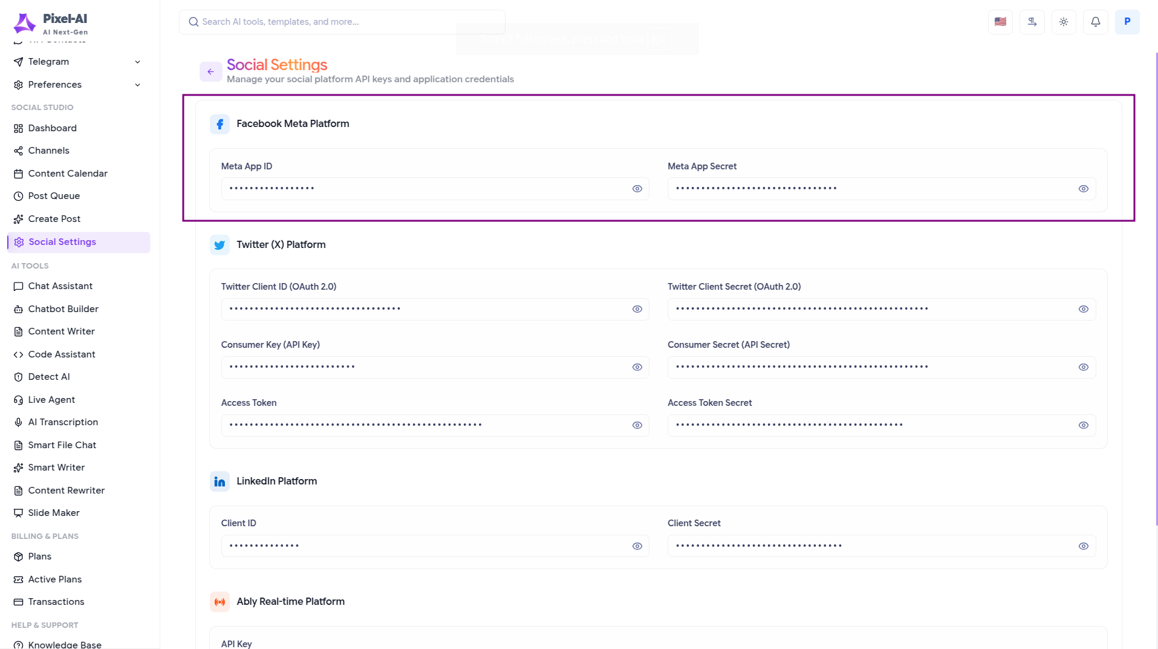Open the profile avatar menu
This screenshot has width=1158, height=649.
point(1127,22)
